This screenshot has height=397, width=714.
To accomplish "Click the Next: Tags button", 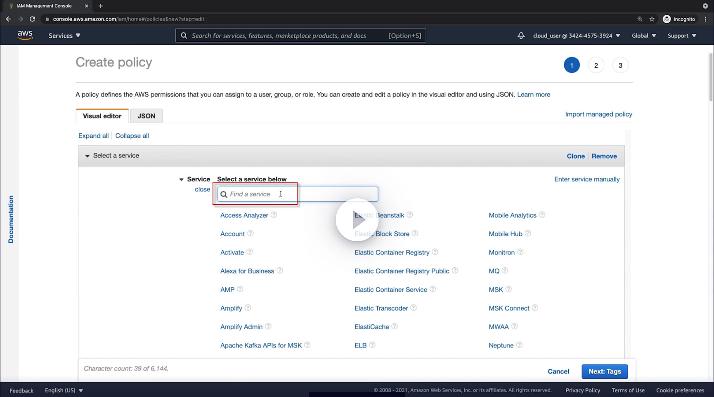I will (605, 371).
